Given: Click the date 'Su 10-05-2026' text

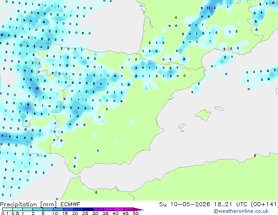Looking at the screenshot, I should click(185, 204).
